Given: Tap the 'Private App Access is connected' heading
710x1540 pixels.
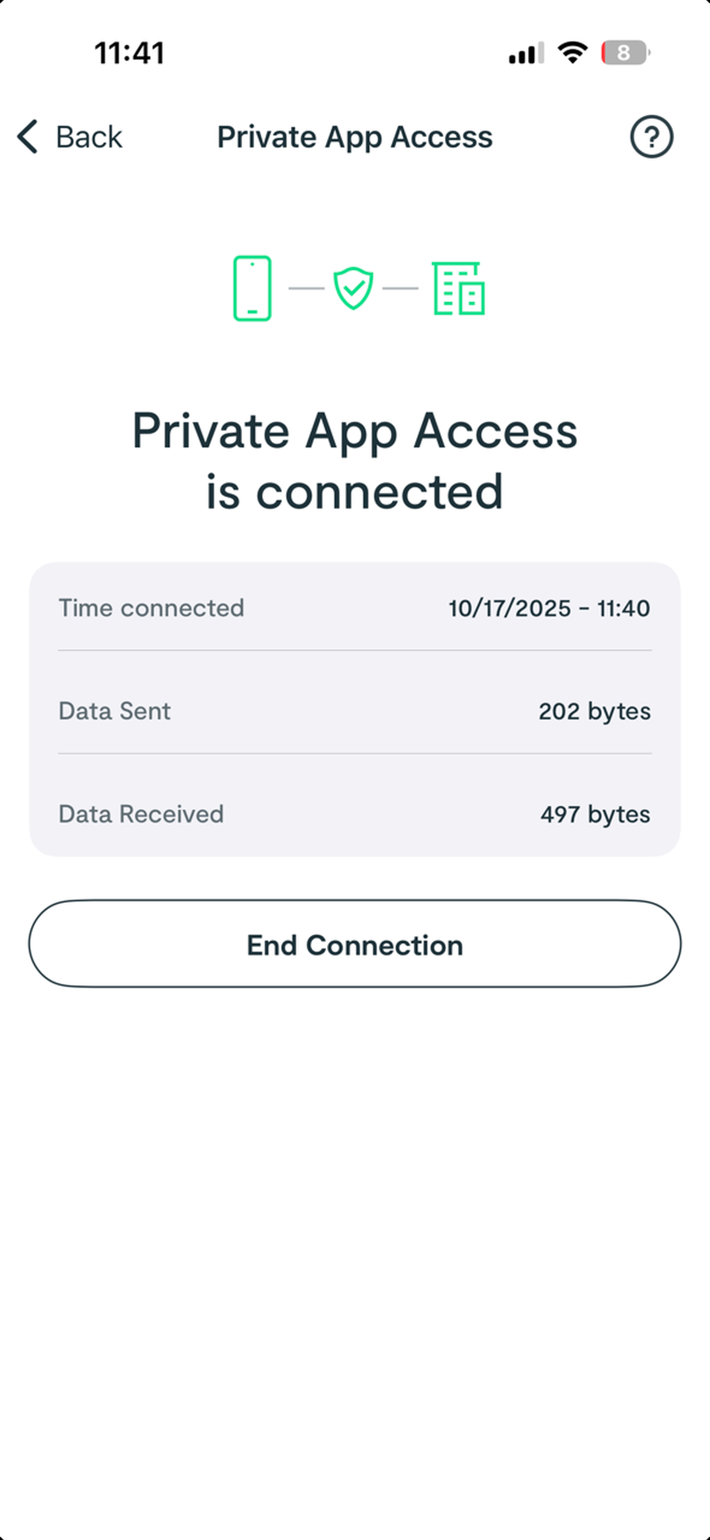Looking at the screenshot, I should (x=355, y=460).
